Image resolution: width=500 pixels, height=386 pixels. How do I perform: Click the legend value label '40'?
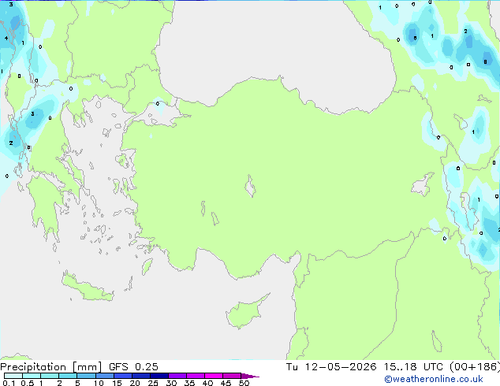207,383
